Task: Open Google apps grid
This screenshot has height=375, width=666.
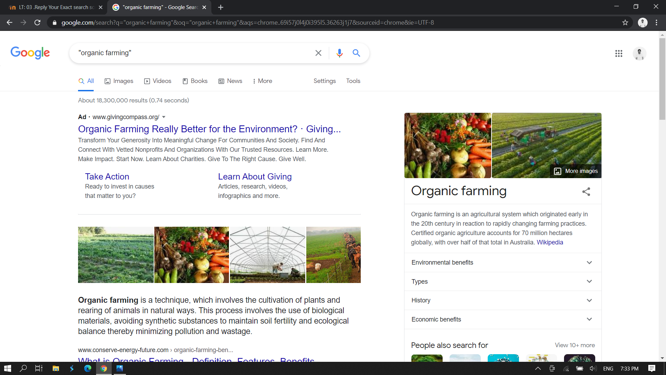Action: [x=619, y=53]
